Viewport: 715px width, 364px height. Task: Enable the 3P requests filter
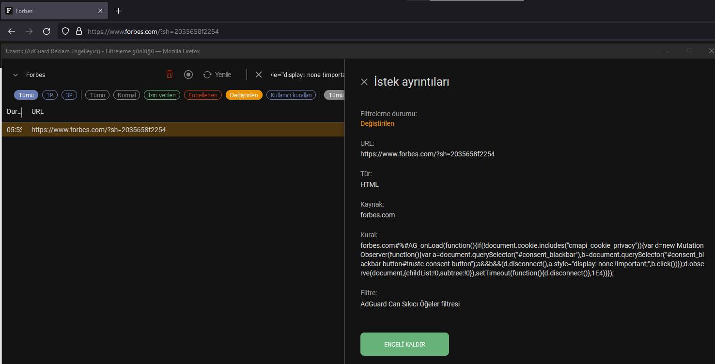[69, 95]
